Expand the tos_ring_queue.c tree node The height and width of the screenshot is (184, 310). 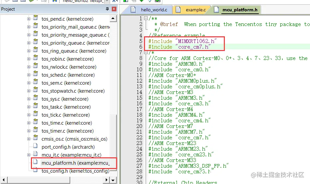pos(29,51)
